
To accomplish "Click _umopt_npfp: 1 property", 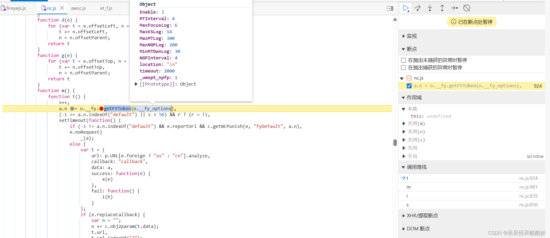I will 158,77.
